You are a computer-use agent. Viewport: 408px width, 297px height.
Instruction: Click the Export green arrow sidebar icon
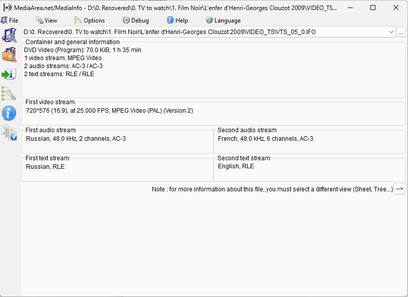coord(9,74)
